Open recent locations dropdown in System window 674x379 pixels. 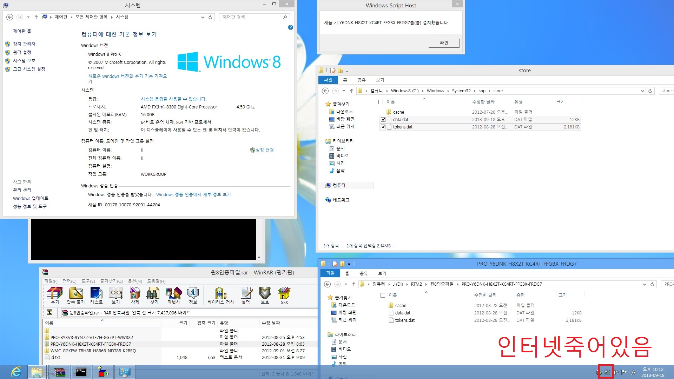coord(28,17)
